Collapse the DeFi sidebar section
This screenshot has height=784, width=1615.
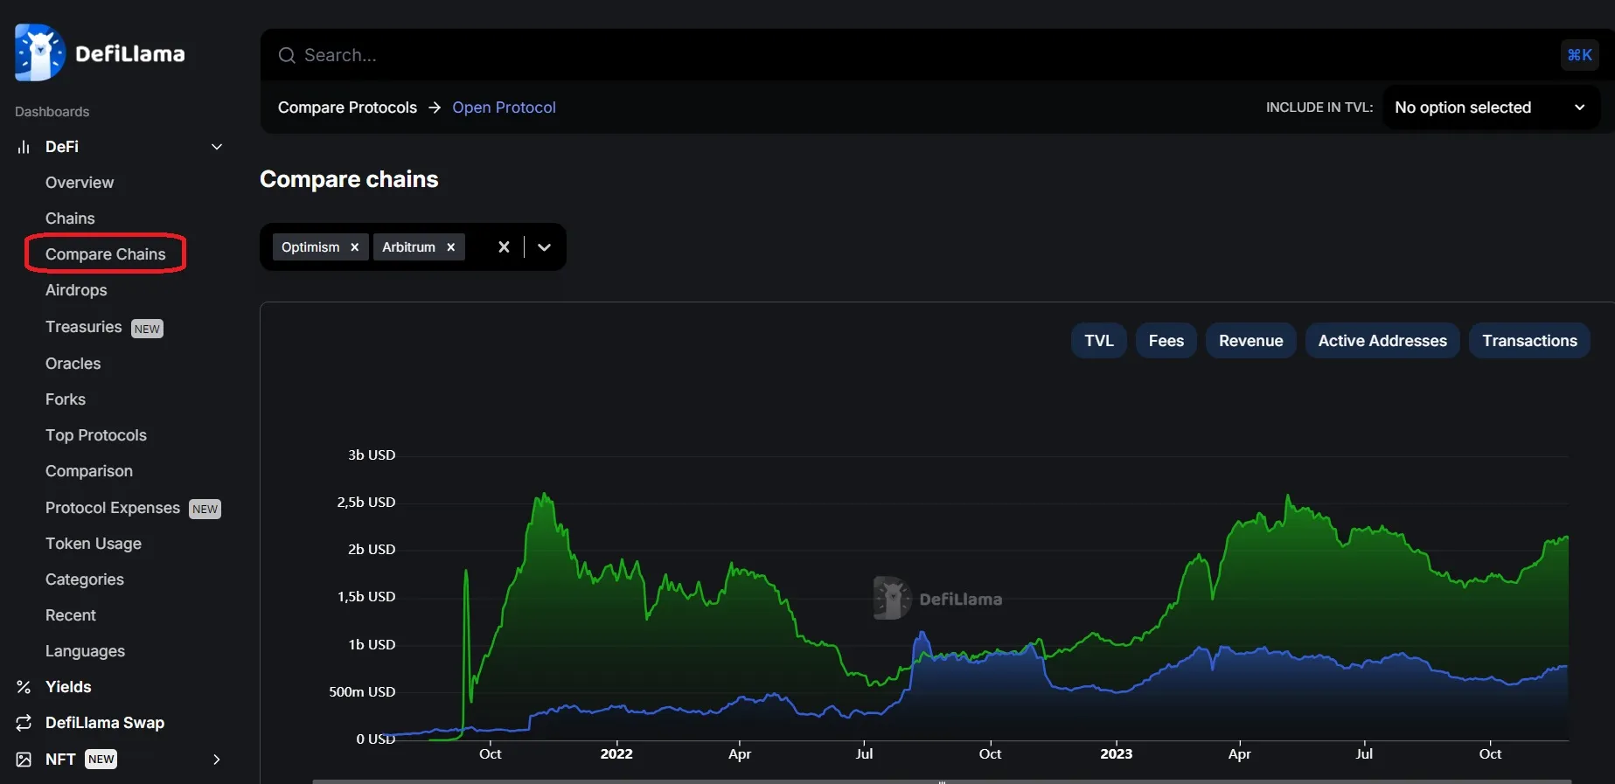click(x=217, y=147)
